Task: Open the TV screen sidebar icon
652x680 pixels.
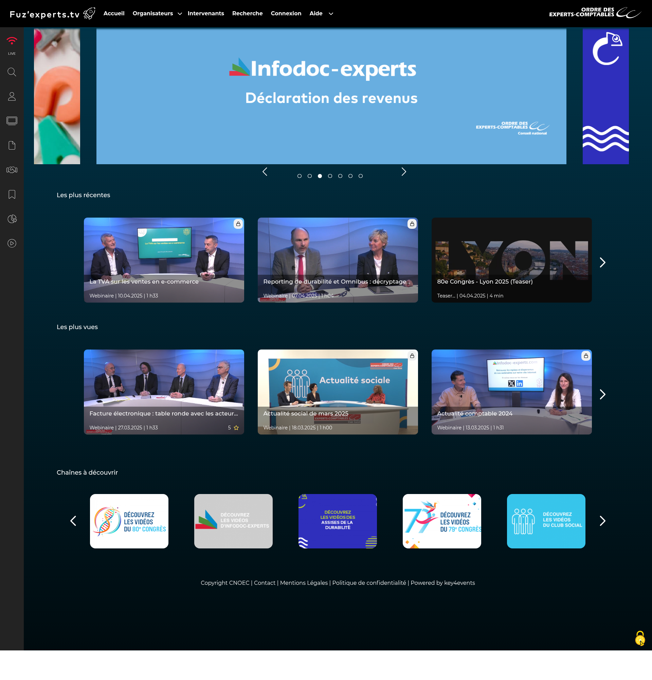Action: (x=12, y=121)
